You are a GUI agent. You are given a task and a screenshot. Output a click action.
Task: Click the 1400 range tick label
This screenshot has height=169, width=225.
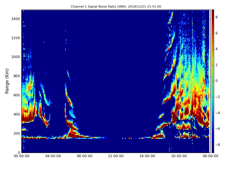pos(16,19)
